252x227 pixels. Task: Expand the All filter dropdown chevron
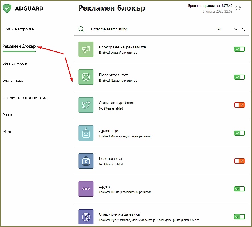pos(236,29)
